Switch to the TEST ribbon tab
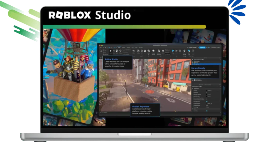The height and width of the screenshot is (148, 264). 133,48
